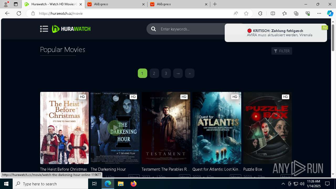Click Testament: The Parables title link
This screenshot has height=189, width=336.
click(166, 169)
